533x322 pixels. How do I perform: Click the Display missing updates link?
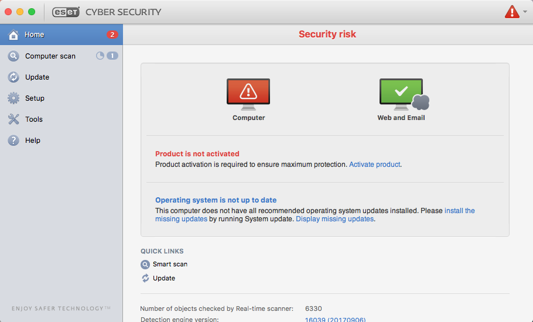[x=334, y=219]
